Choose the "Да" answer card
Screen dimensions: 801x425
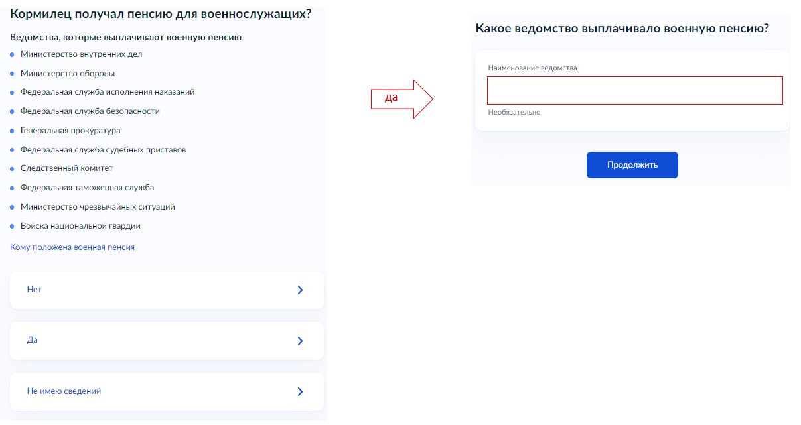coord(166,341)
